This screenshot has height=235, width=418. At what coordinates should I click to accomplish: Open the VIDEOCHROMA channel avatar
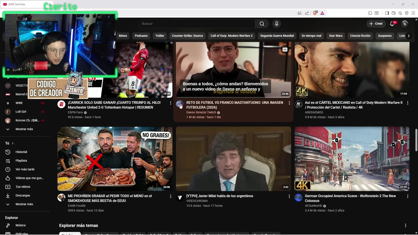[180, 197]
